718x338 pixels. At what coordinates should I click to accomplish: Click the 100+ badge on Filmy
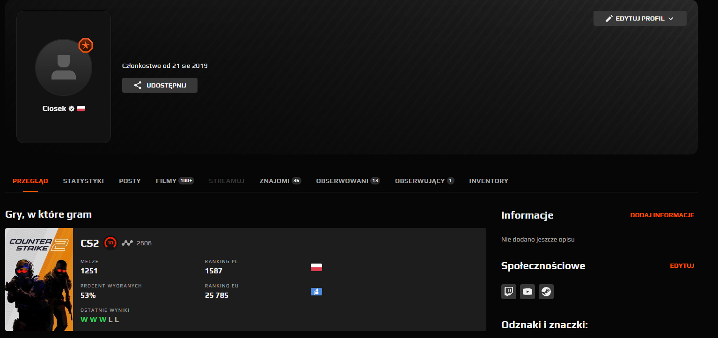tap(186, 181)
